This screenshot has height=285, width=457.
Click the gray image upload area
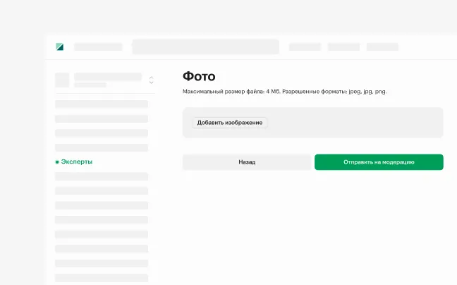[353, 123]
